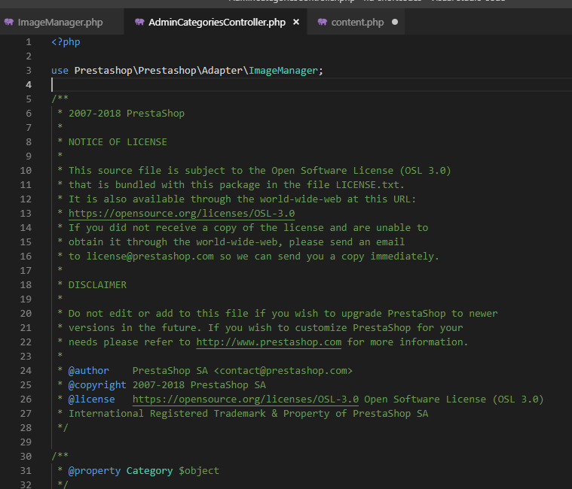The width and height of the screenshot is (572, 489).
Task: Switch to the content.php tab
Action: pos(357,23)
